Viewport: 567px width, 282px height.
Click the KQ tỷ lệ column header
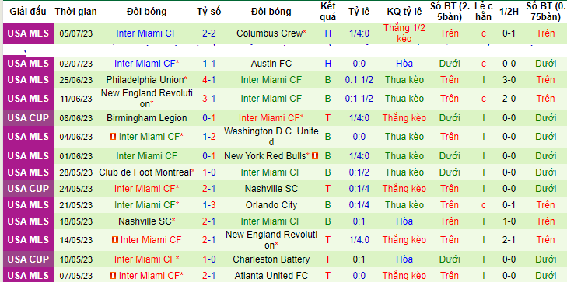click(x=404, y=12)
